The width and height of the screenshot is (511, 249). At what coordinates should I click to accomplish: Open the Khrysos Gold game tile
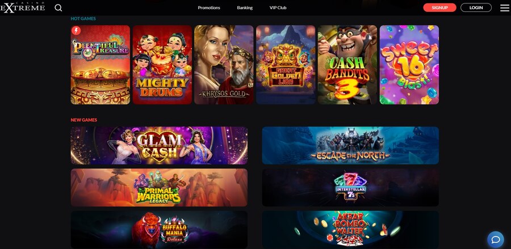pos(224,65)
